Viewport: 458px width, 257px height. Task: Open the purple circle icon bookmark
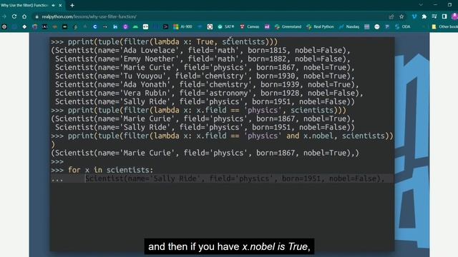pyautogui.click(x=125, y=26)
